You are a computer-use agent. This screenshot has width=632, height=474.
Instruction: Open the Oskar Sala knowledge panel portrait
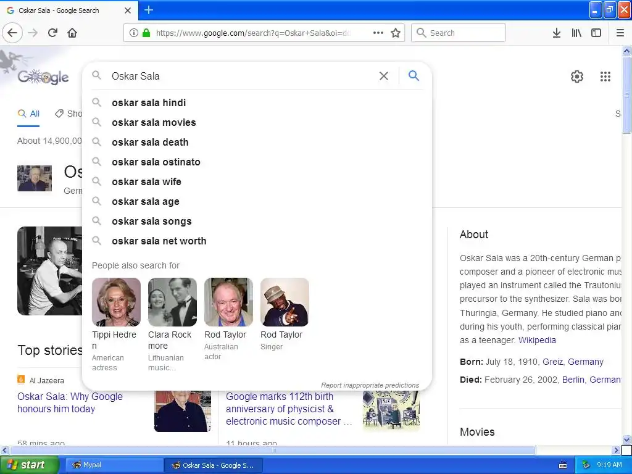[x=35, y=178]
